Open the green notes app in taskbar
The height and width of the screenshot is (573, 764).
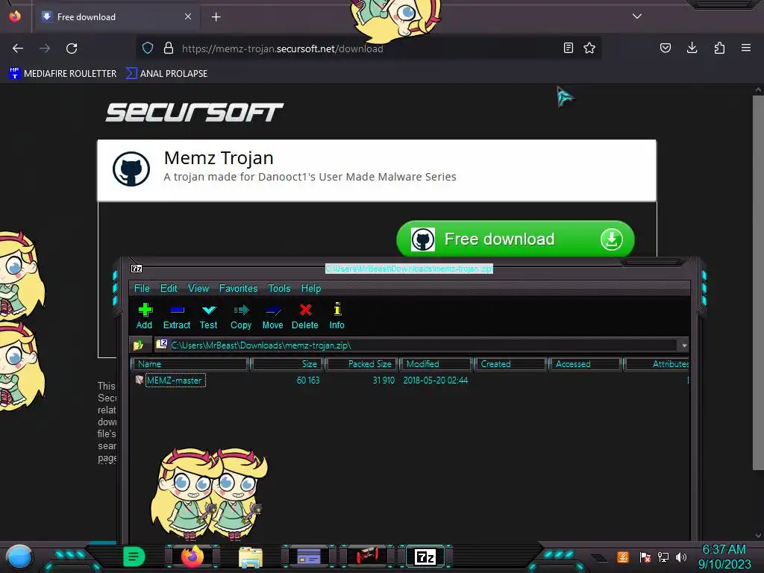click(134, 557)
